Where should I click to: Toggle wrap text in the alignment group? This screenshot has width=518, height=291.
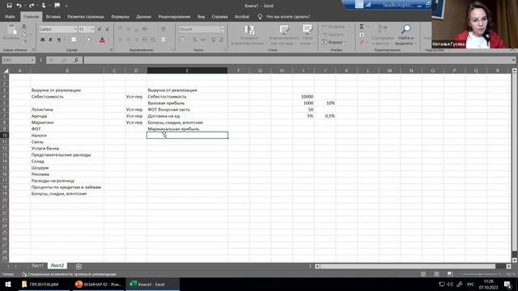tap(163, 29)
